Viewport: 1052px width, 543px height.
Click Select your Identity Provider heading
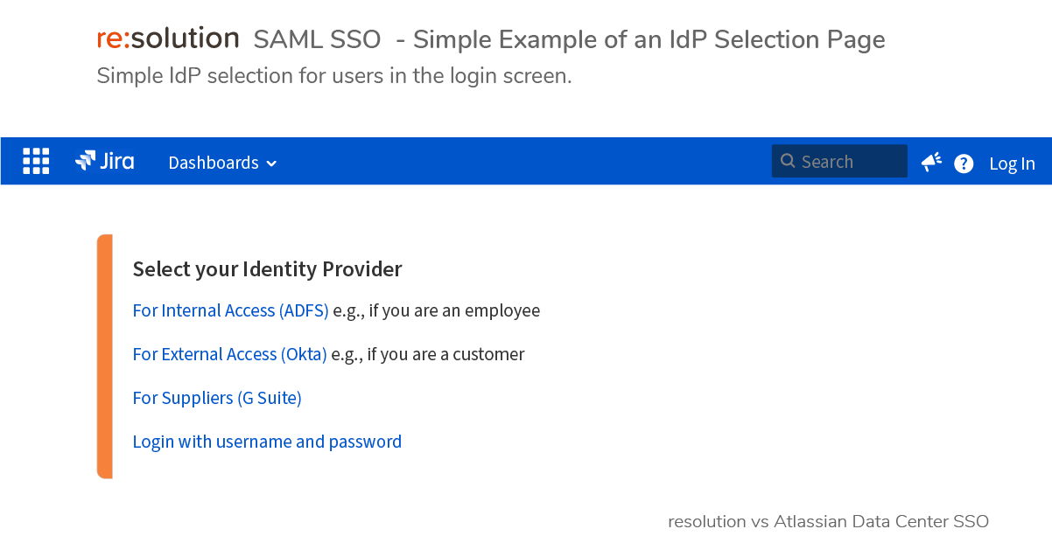coord(267,269)
